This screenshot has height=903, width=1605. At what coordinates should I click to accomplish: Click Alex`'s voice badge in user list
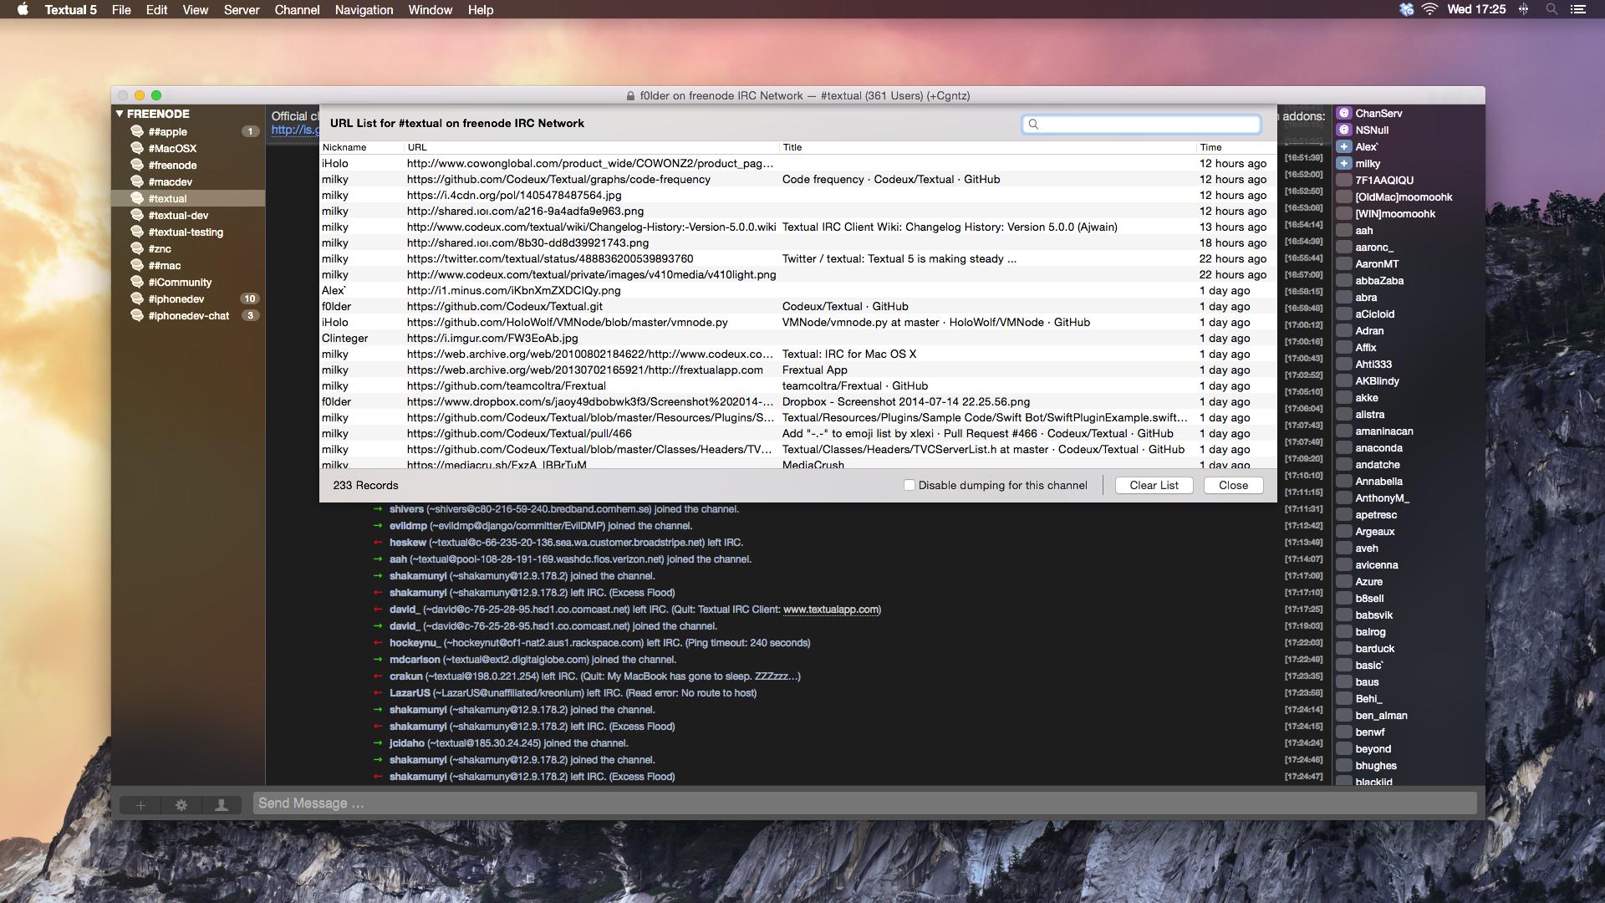[x=1344, y=146]
